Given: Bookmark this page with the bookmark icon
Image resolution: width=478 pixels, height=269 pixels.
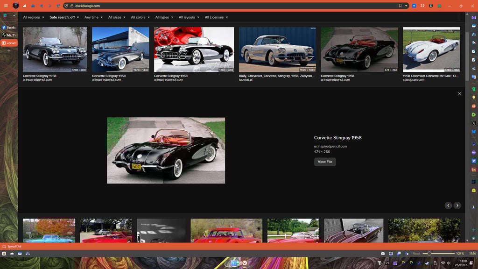Looking at the screenshot, I should coord(400,6).
